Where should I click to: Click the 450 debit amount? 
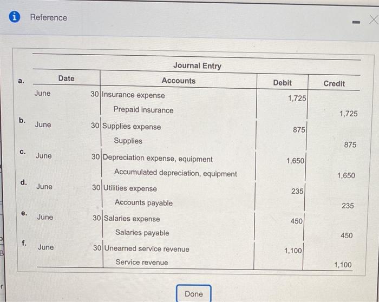[x=296, y=221]
